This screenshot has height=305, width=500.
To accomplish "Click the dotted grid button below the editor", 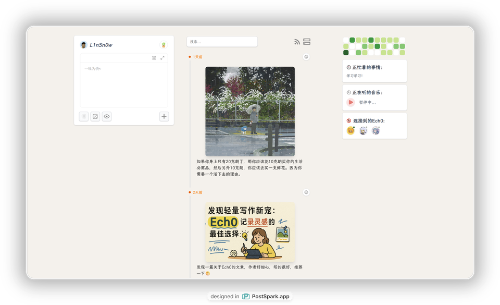I will (x=83, y=116).
